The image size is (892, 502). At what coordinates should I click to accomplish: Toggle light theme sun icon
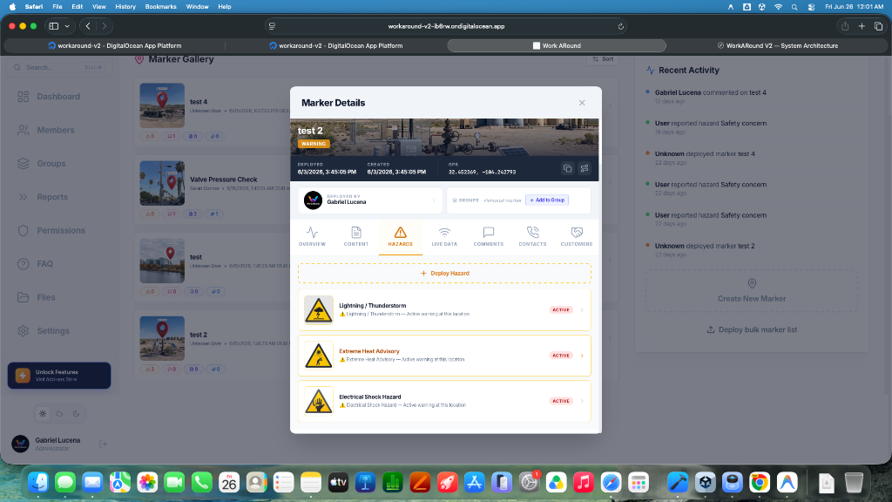coord(43,414)
